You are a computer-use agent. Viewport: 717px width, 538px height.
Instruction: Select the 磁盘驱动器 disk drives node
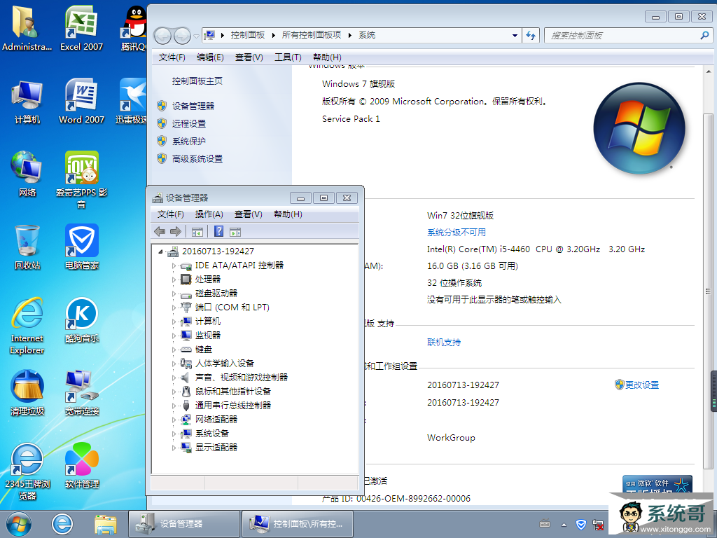216,294
